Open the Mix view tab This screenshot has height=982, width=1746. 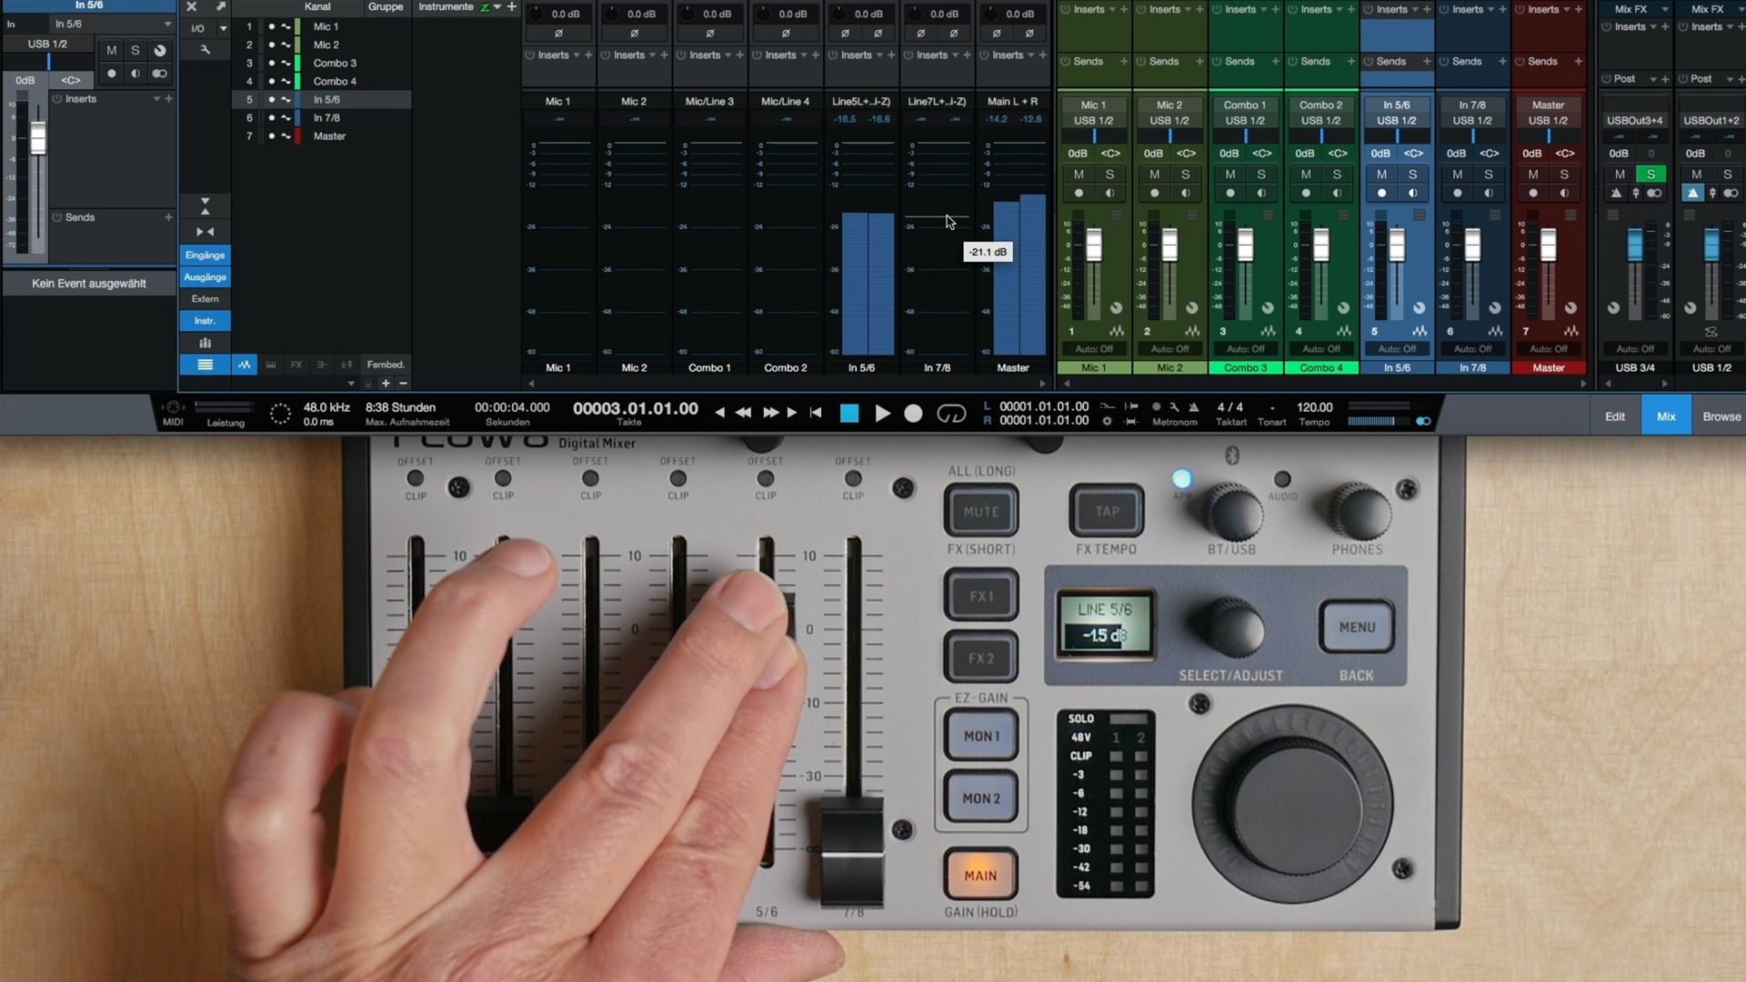pyautogui.click(x=1666, y=416)
